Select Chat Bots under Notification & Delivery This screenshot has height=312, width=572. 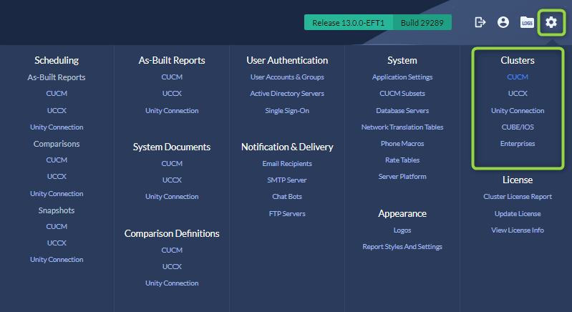(x=287, y=196)
